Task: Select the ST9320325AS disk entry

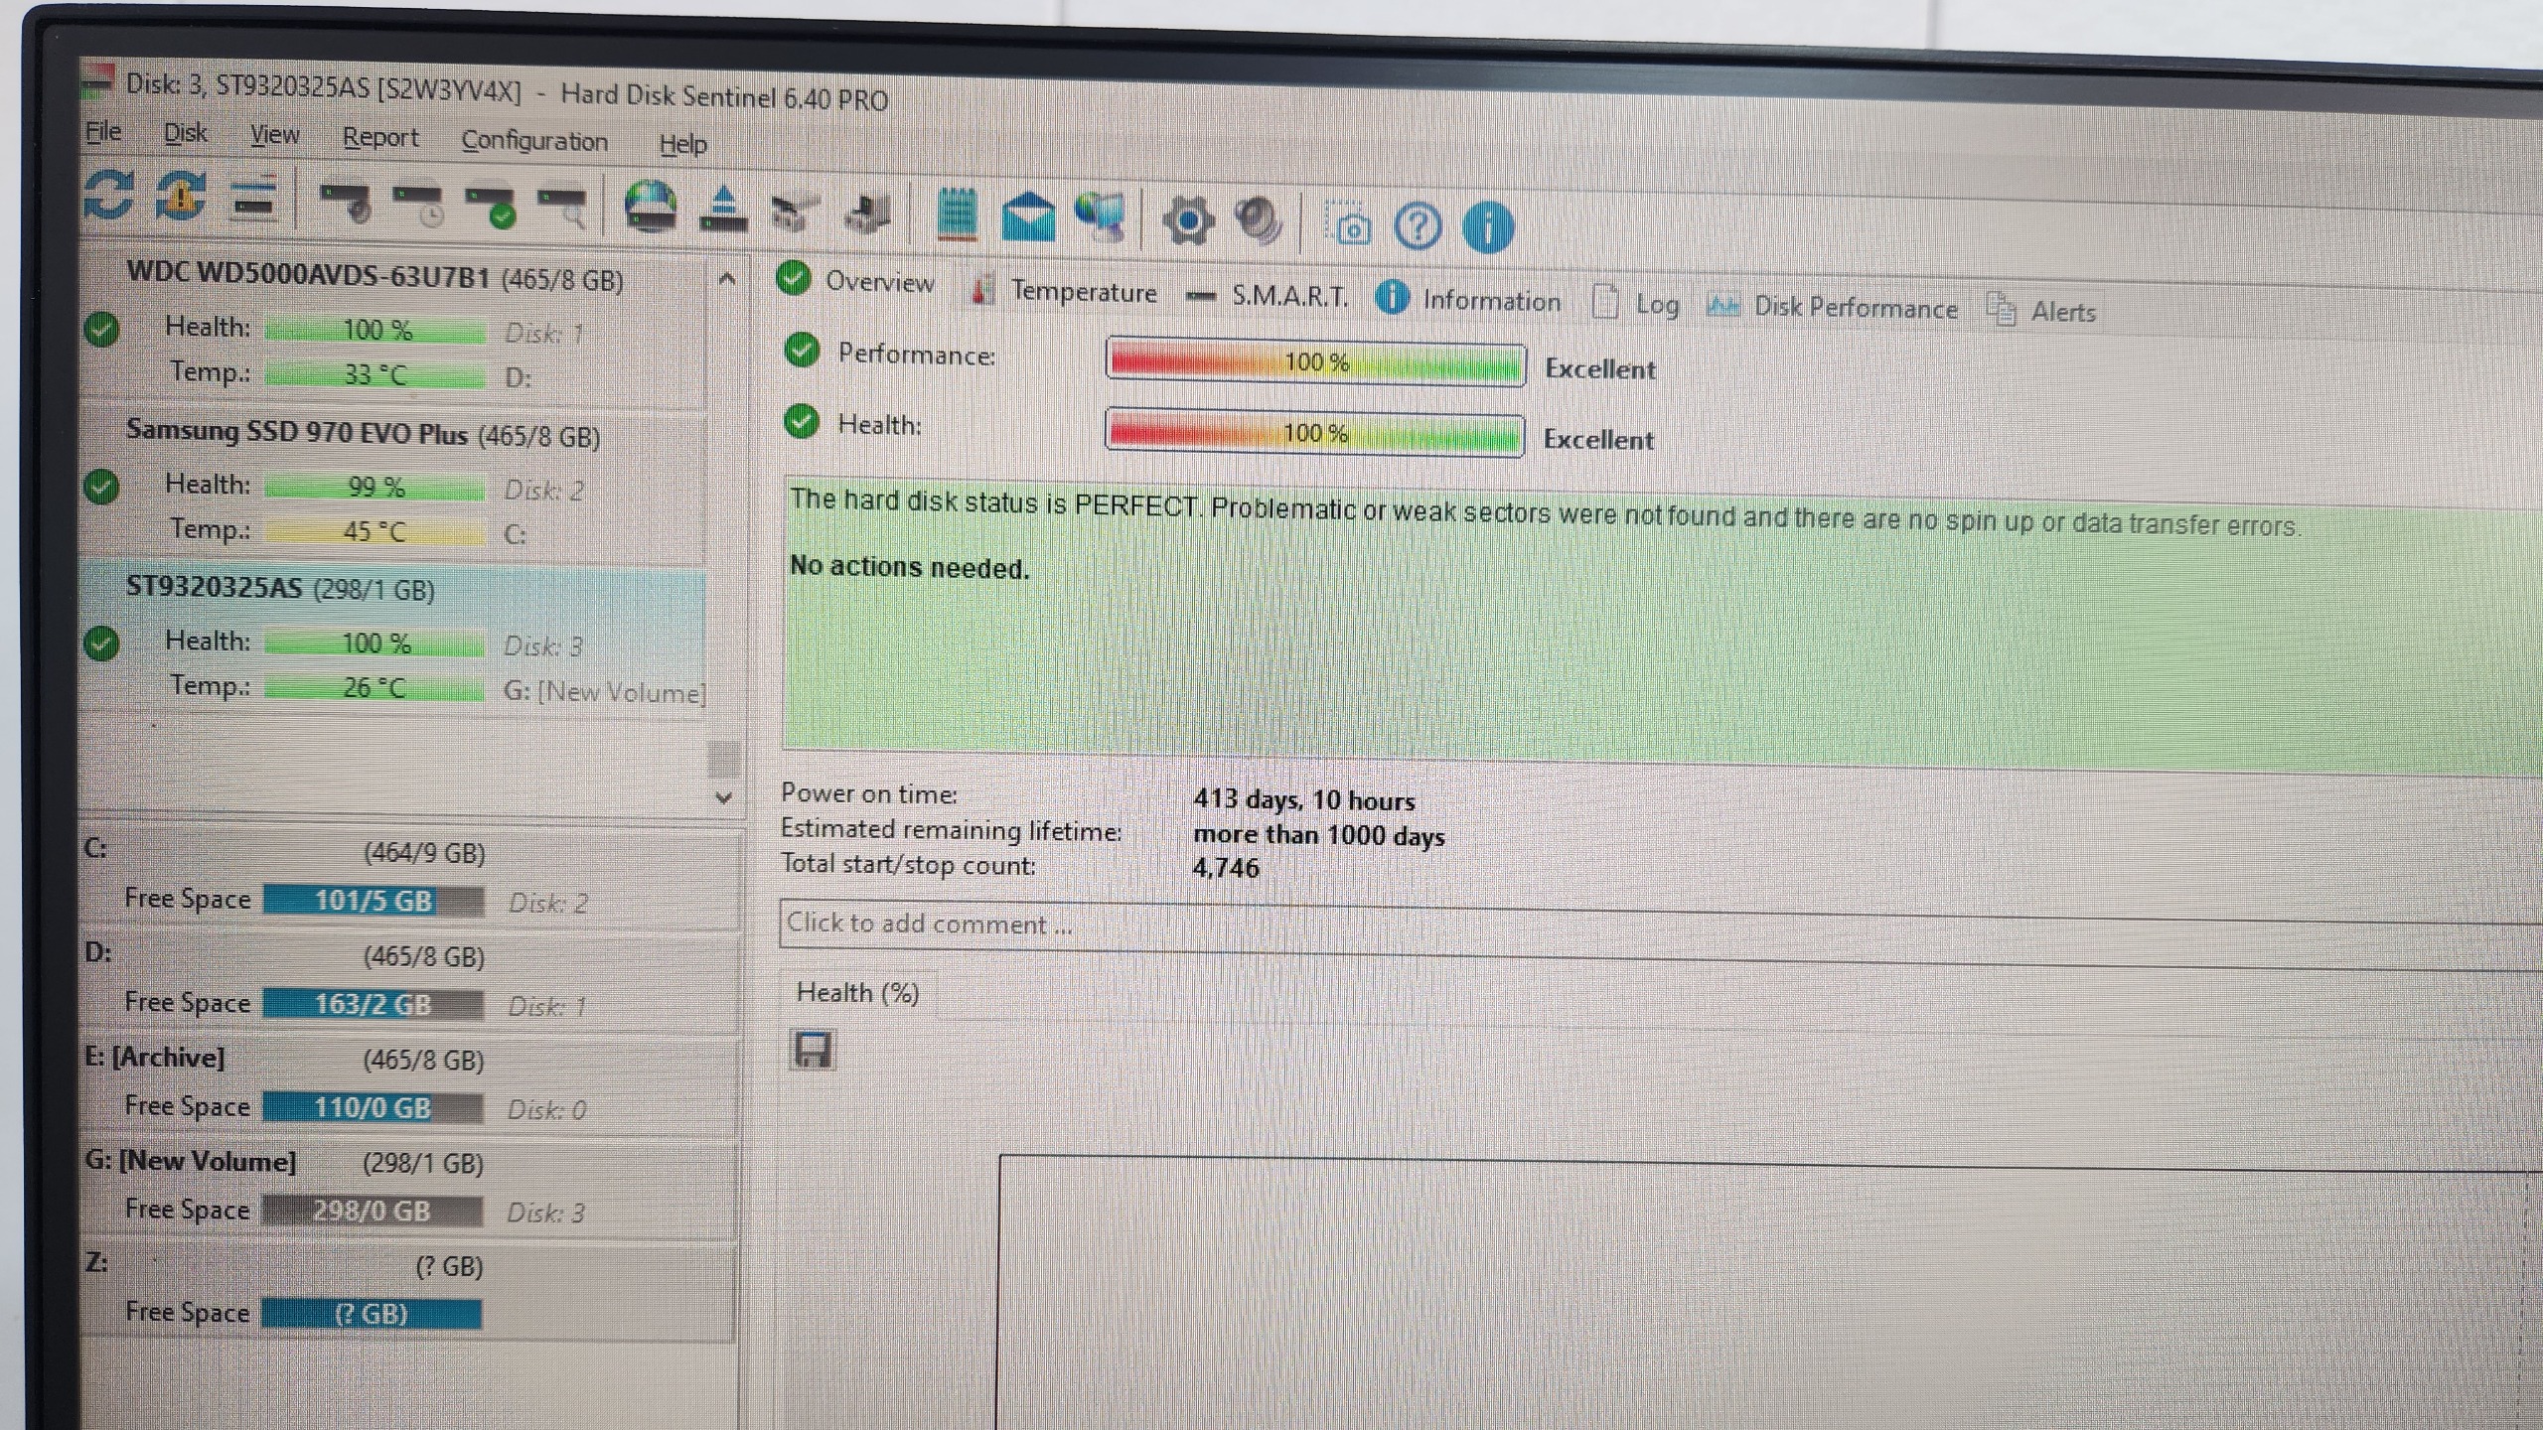Action: [393, 639]
